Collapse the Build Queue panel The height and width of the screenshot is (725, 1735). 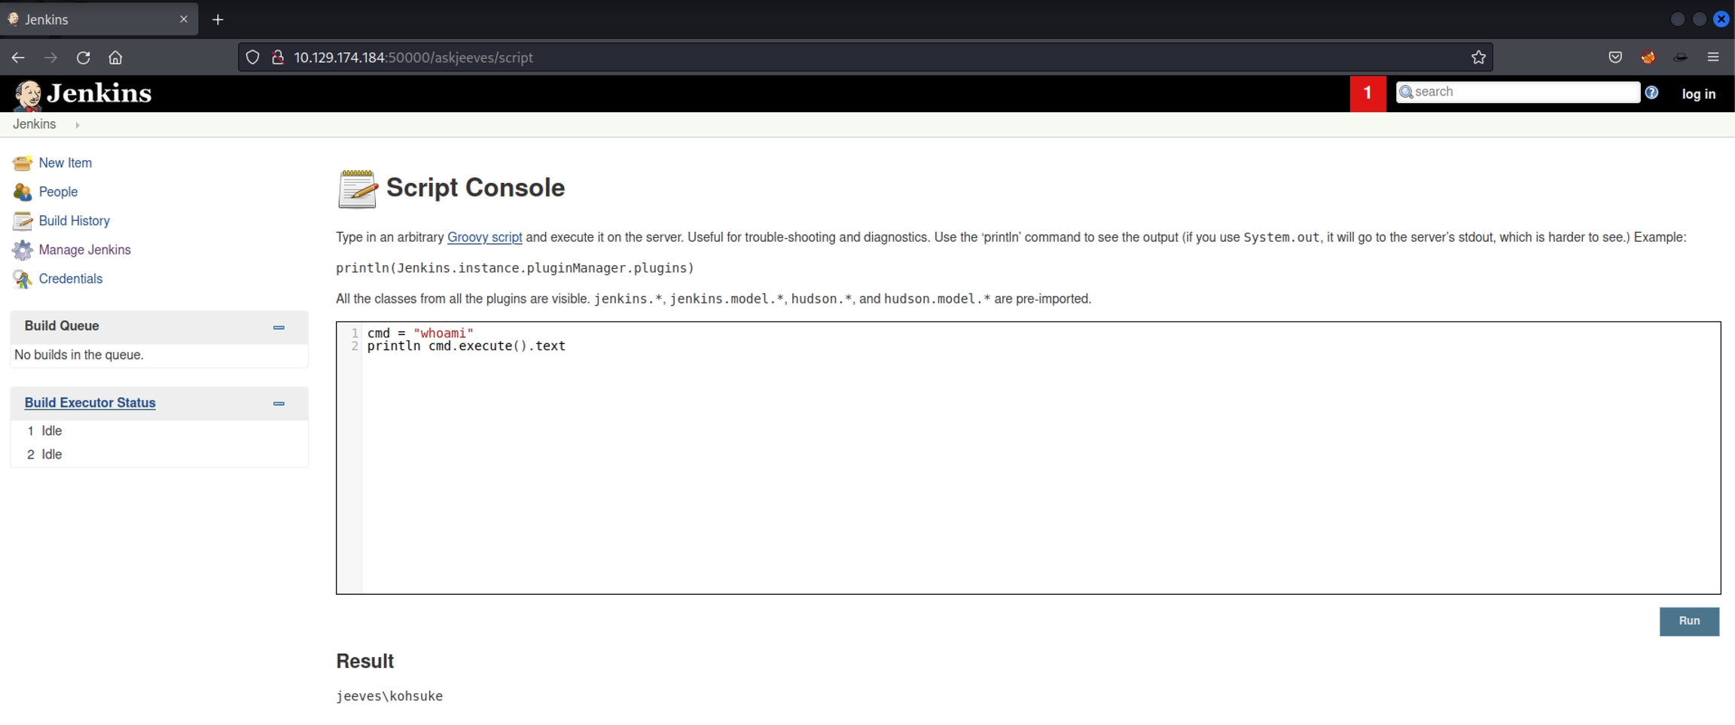point(279,327)
